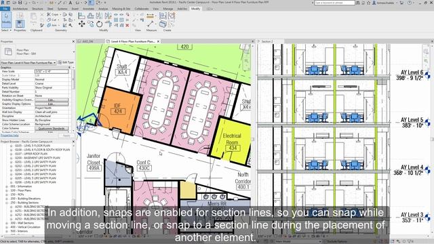
Task: Click the Move tool icon
Action: point(81,24)
